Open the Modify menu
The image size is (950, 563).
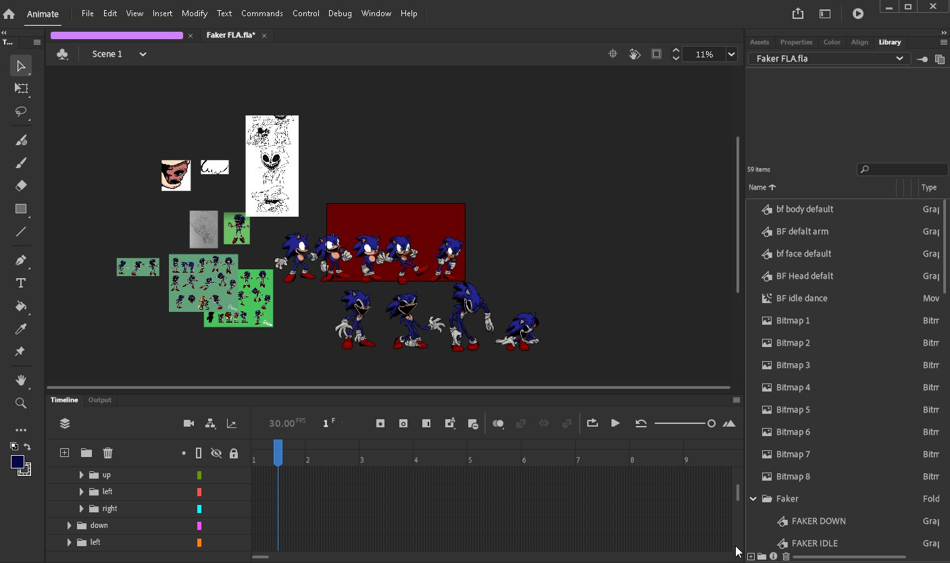click(194, 13)
